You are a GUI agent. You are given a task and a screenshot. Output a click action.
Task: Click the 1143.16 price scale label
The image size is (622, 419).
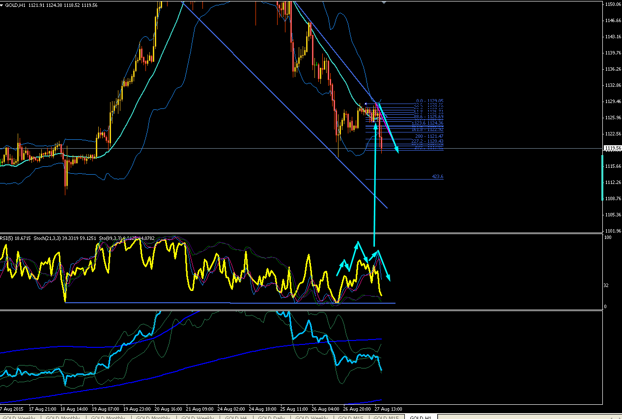(614, 36)
